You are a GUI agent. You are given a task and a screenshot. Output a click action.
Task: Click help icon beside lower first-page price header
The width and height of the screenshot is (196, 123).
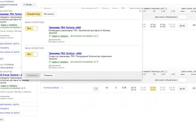[x=166, y=72]
